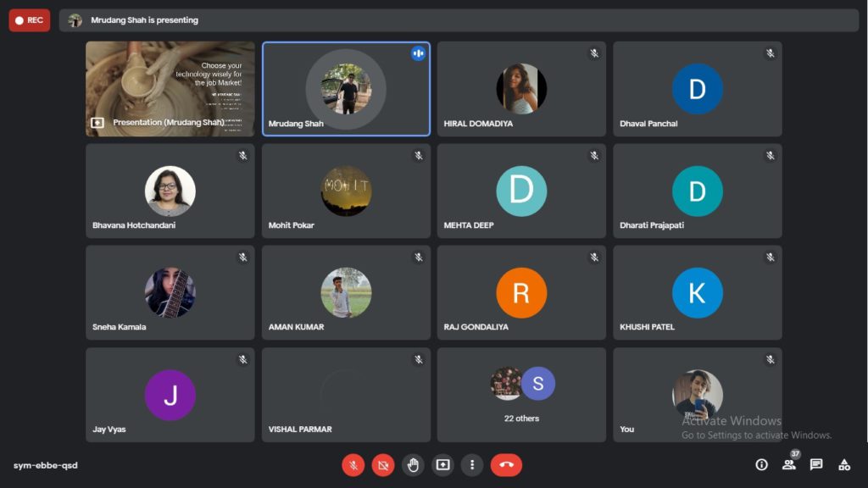Open the "22 others" participants tile
The image size is (868, 488).
[521, 394]
